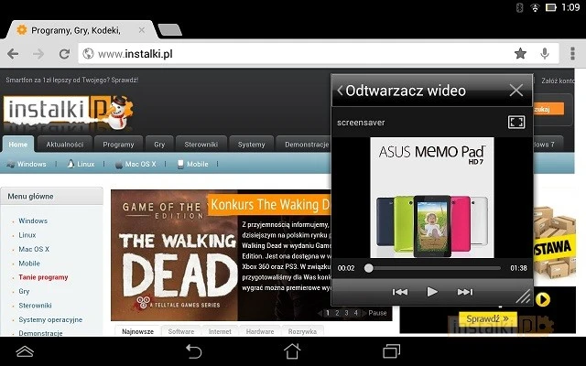Select Mobile platform in blue bar
Image resolution: width=586 pixels, height=366 pixels.
tap(193, 164)
